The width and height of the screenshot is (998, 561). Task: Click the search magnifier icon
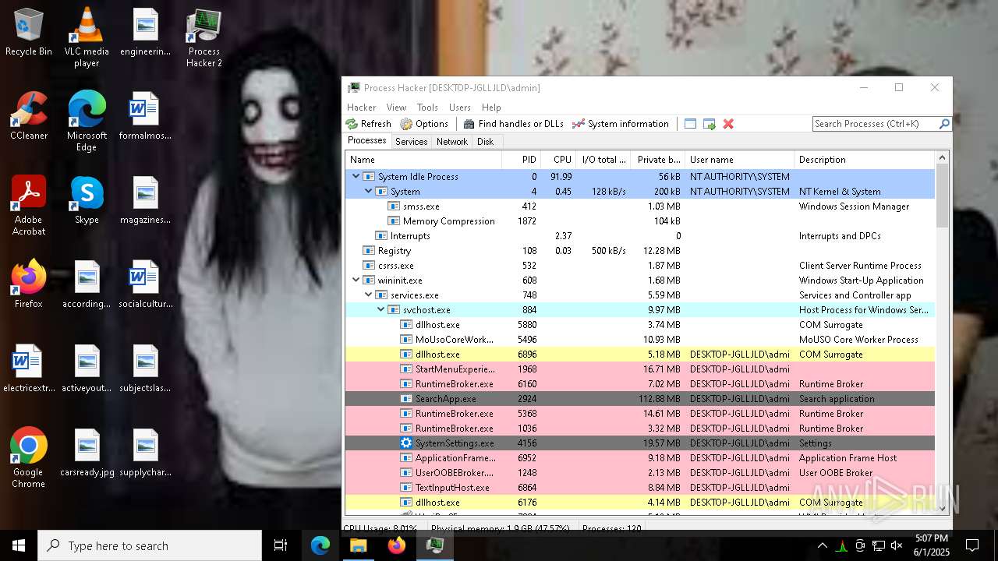tap(944, 124)
